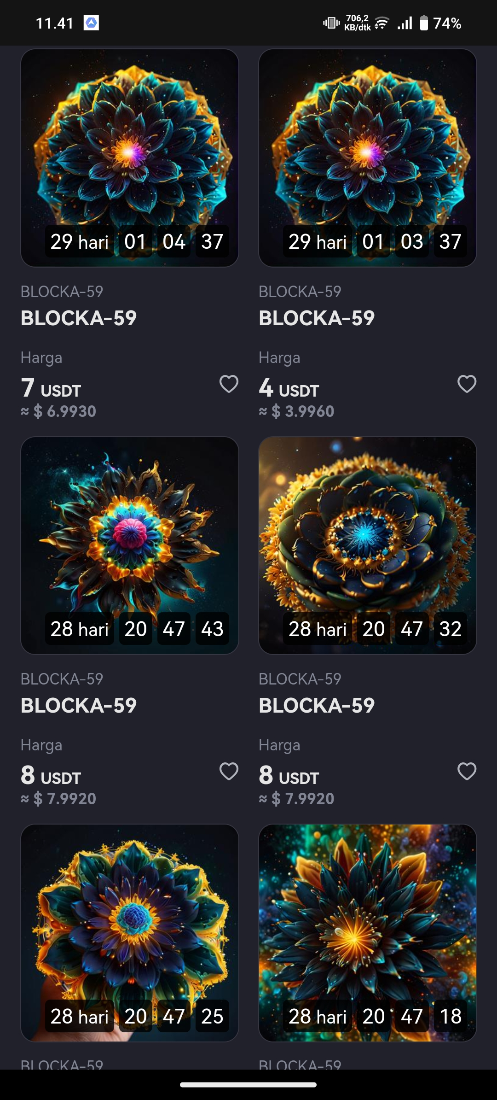
Task: Like the 8 USDT pink-center flower NFT
Action: click(229, 771)
